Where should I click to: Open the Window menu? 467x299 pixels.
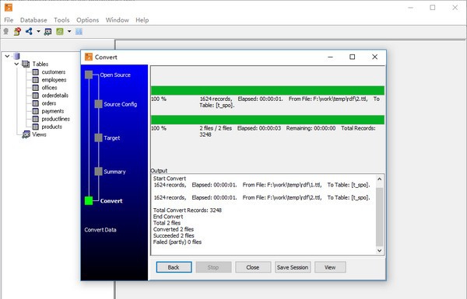[x=118, y=20]
